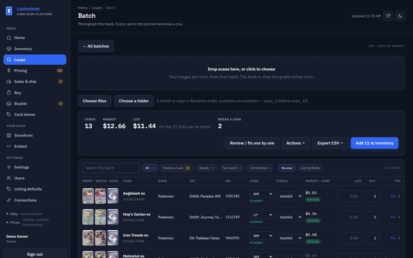Viewport: 413px width, 258px height.
Task: Switch to the Review view toggle
Action: 287,168
